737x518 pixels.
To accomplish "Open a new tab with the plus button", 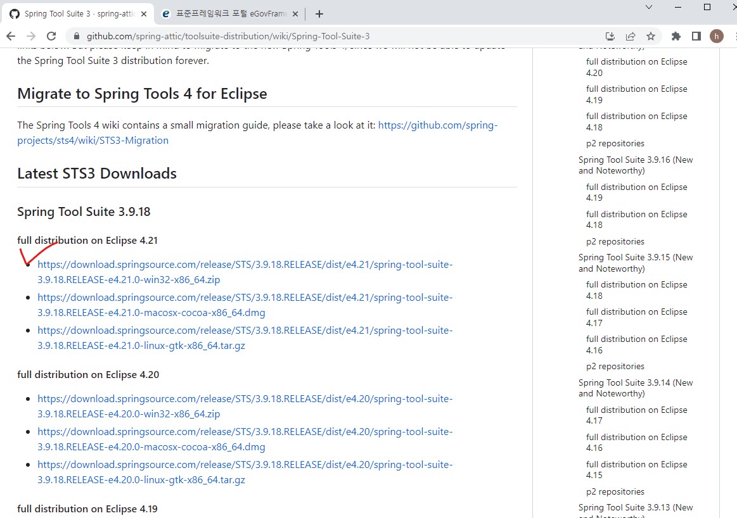I will click(319, 14).
